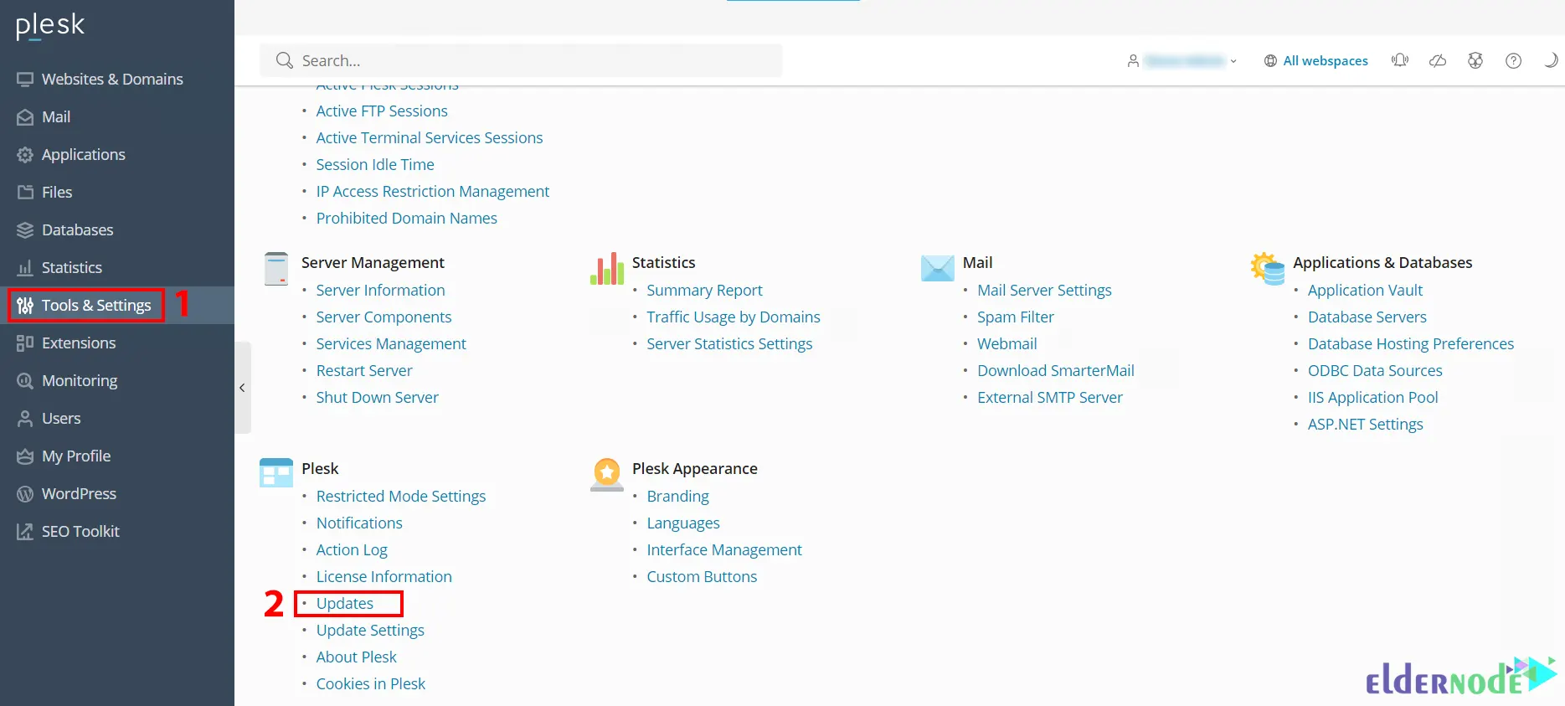Click the Statistics bar chart icon

tap(607, 269)
